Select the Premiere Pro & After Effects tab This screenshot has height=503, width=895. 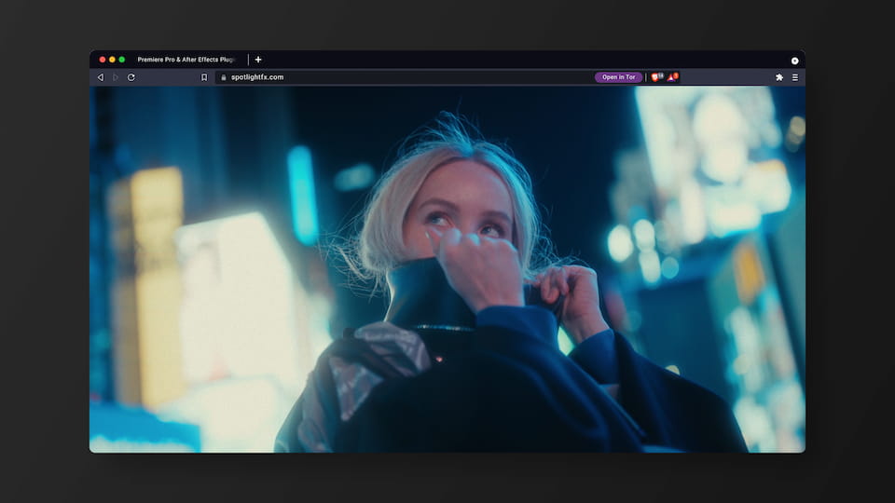pyautogui.click(x=186, y=60)
